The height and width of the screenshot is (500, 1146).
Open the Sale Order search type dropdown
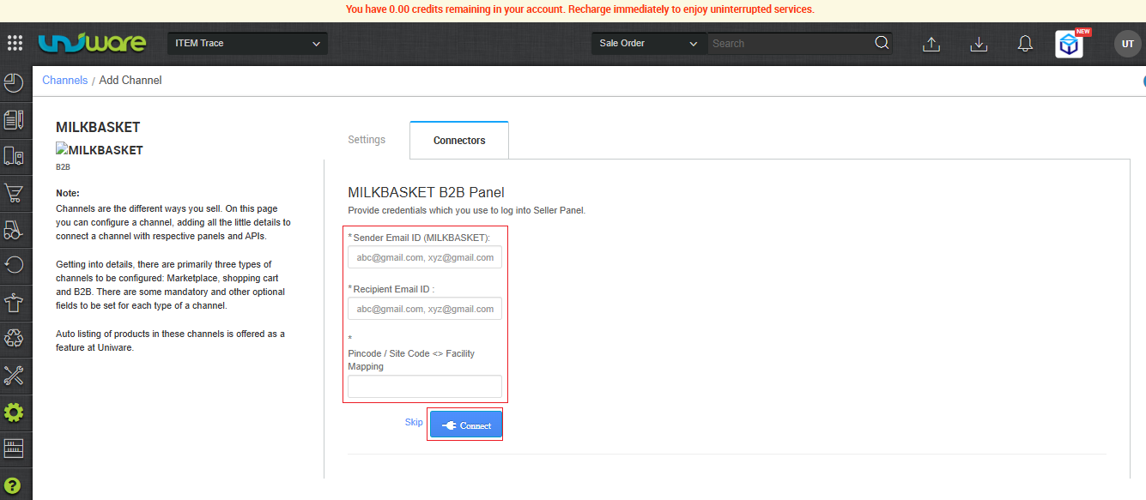[x=648, y=43]
